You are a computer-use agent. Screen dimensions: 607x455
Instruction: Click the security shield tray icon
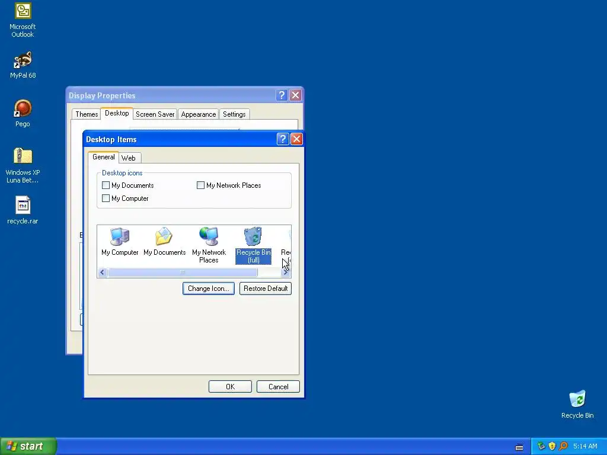[x=552, y=446]
